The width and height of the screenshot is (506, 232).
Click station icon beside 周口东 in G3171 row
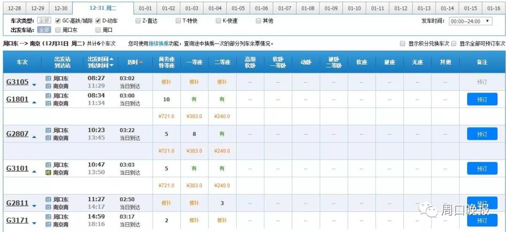[x=48, y=217]
